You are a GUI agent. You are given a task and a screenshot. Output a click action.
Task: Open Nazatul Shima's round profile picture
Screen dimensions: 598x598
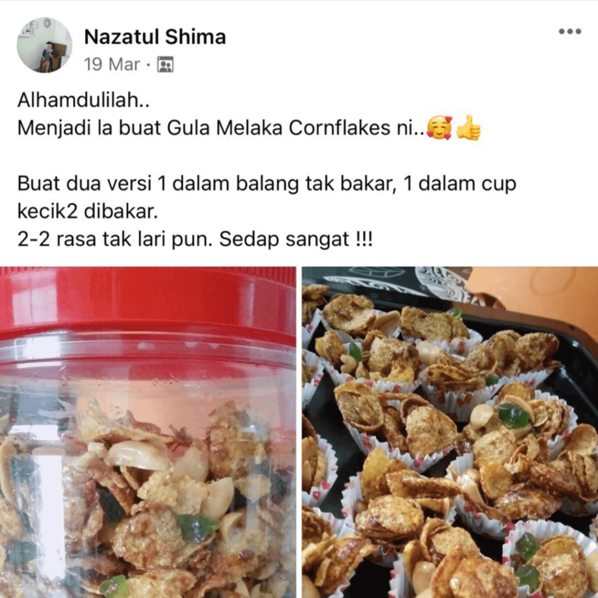(44, 45)
